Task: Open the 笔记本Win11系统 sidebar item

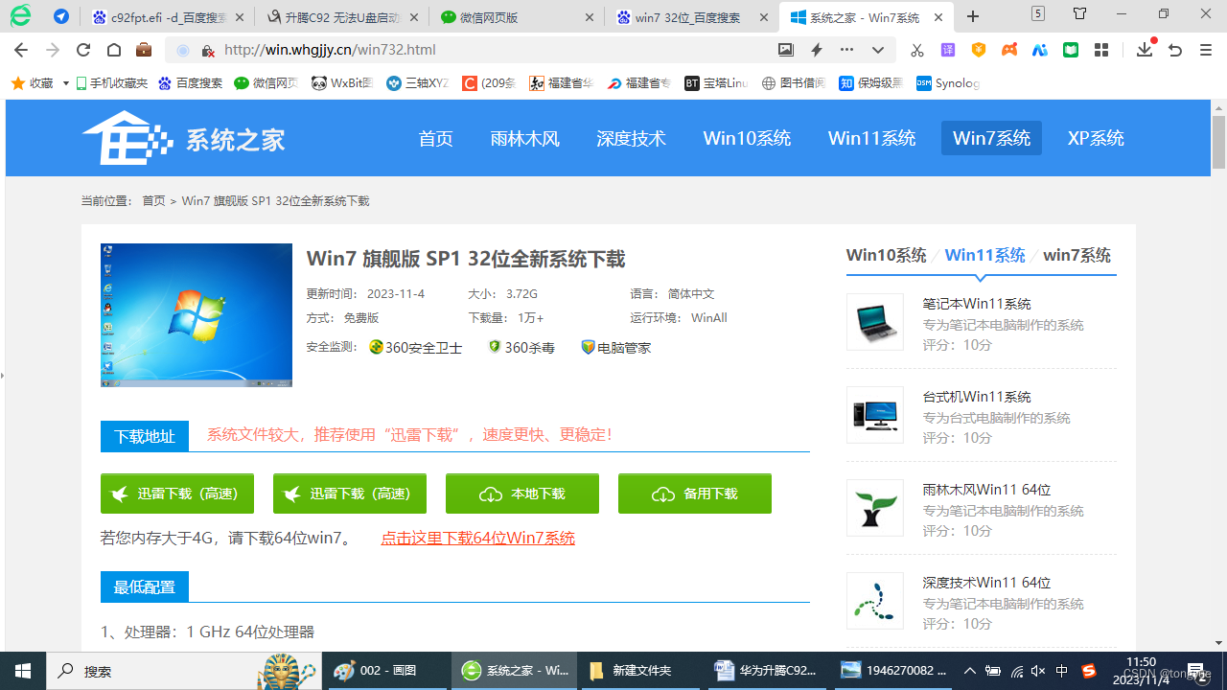Action: (x=977, y=304)
